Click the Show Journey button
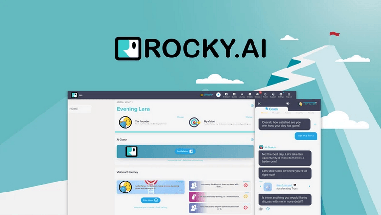The width and height of the screenshot is (381, 215). [x=150, y=200]
